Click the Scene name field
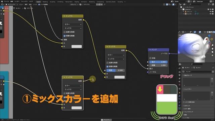Viewport: 215px width, 121px height. pyautogui.click(x=180, y=1)
